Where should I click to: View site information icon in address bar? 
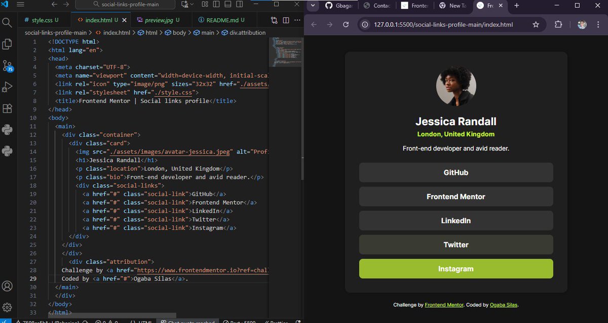tap(365, 24)
